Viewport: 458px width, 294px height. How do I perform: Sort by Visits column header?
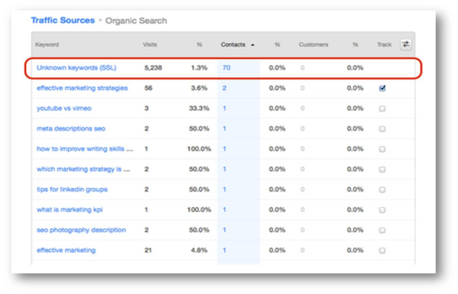150,45
